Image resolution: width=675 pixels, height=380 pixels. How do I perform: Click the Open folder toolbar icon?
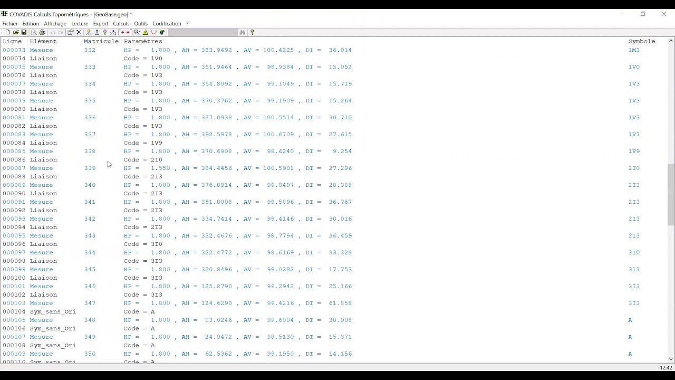16,32
